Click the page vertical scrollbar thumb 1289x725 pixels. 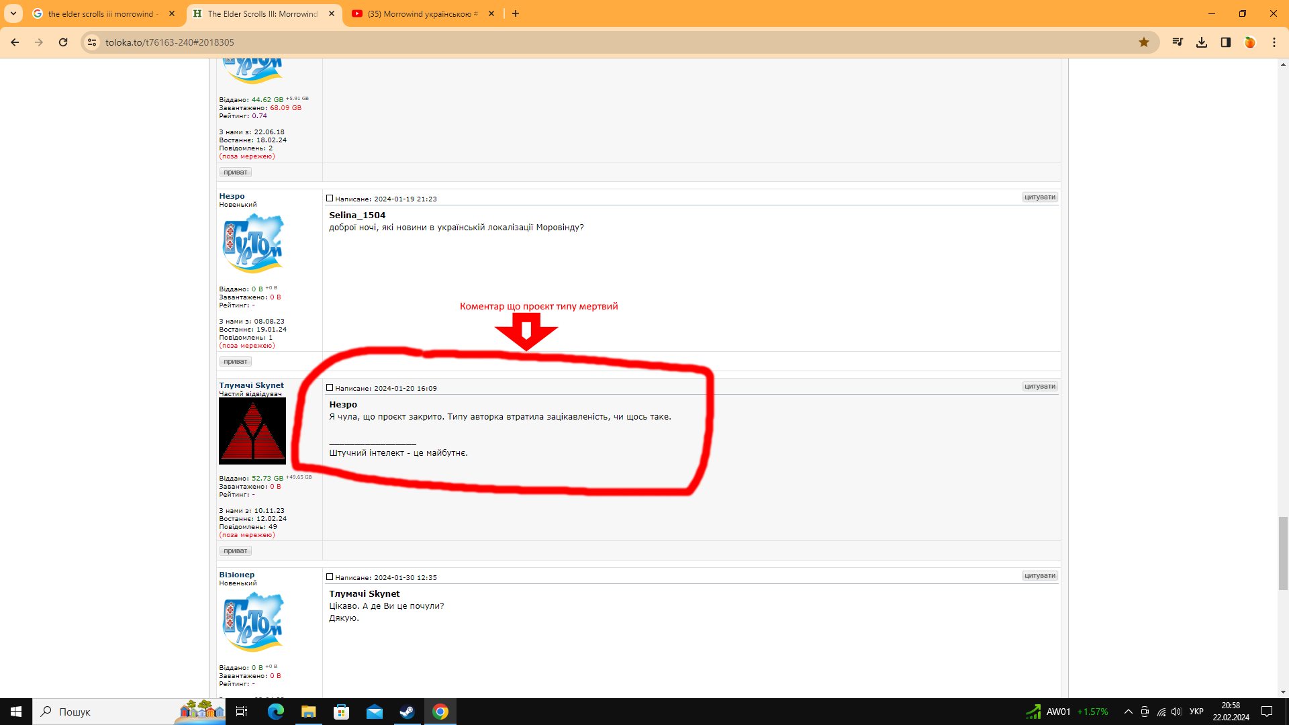click(x=1283, y=553)
